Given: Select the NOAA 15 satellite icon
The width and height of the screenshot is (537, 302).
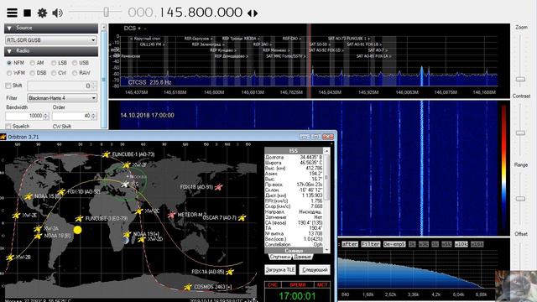Looking at the screenshot, I should pyautogui.click(x=29, y=196).
